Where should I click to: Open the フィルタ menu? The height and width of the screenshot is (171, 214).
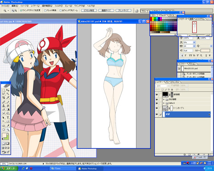58,6
